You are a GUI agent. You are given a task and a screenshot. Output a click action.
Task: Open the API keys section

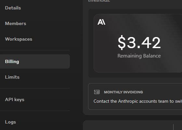[15, 99]
